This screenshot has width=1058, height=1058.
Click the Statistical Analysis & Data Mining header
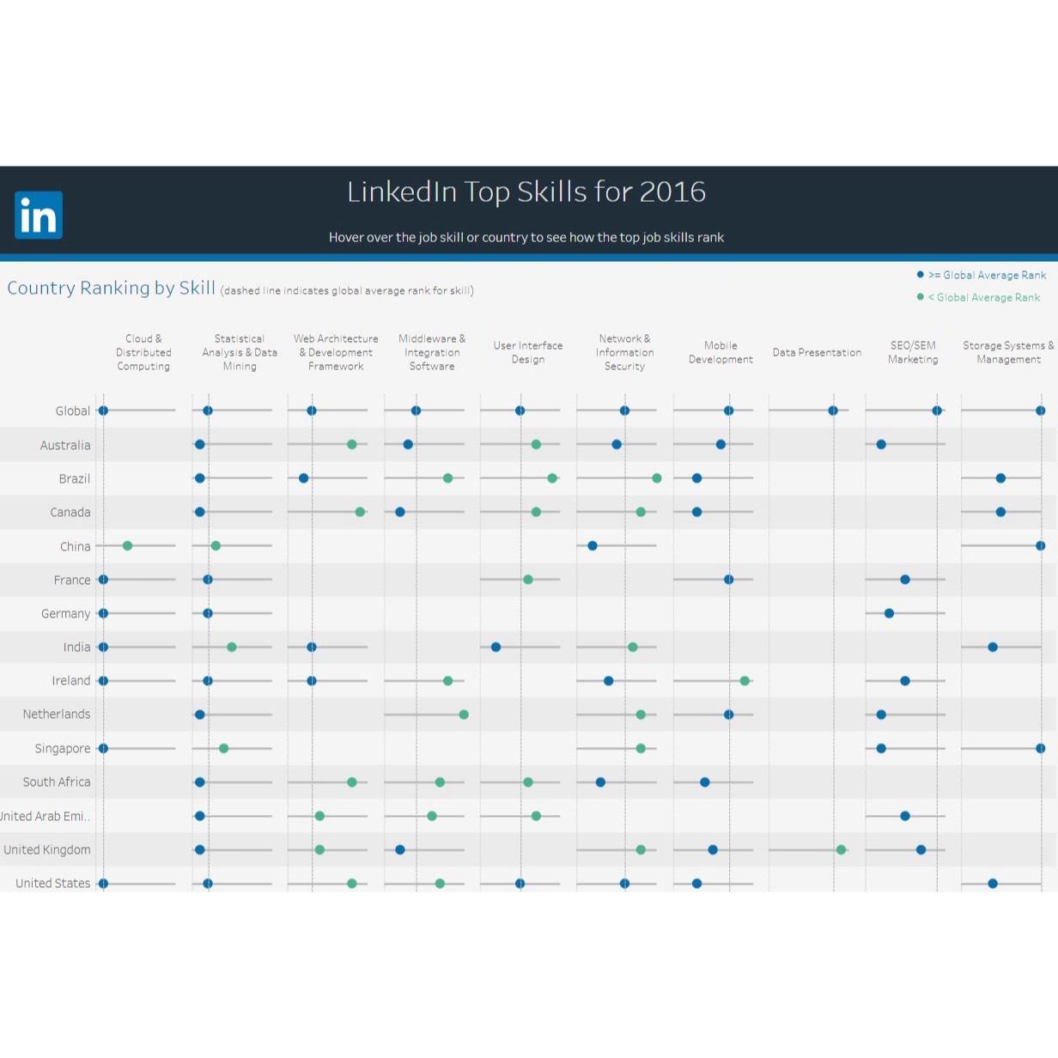240,352
